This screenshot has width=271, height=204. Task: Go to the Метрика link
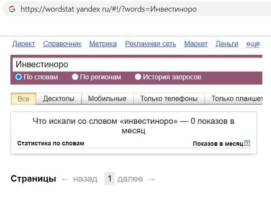[x=103, y=44]
